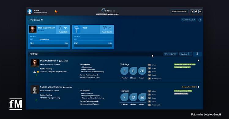The width and height of the screenshot is (229, 119).
Task: Click the white clipboard icon in Max Mustermann's appointment
Action: (x=198, y=60)
